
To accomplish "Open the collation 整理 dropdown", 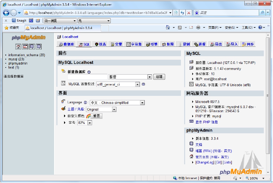I will click(x=130, y=77).
